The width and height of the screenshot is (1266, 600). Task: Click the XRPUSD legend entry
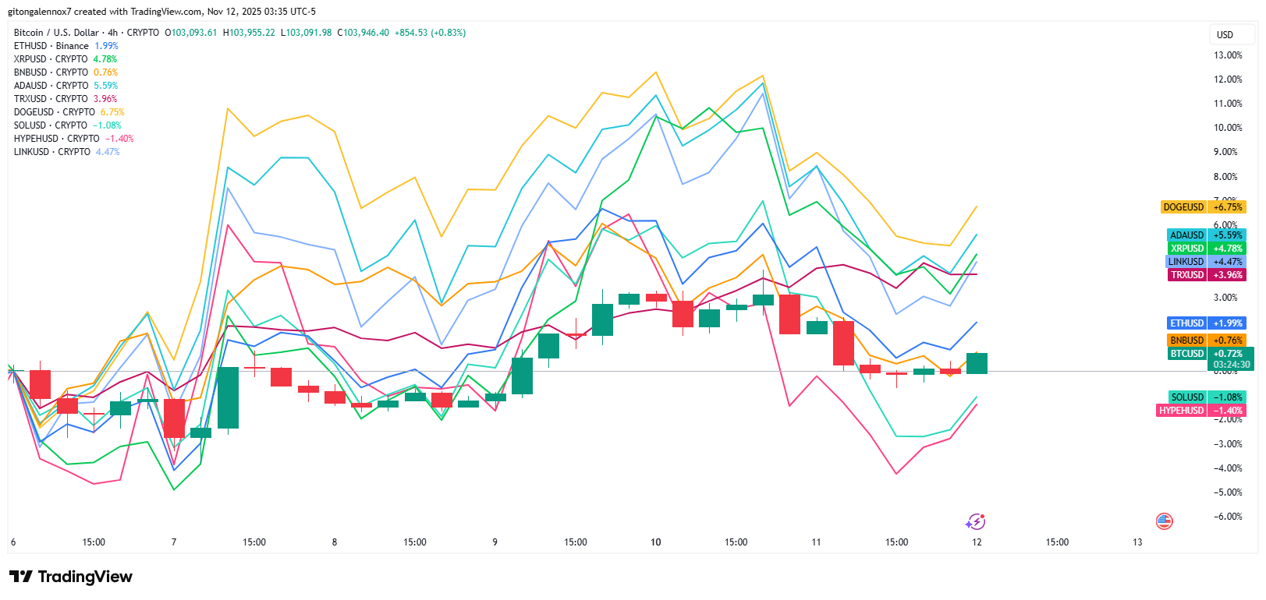coord(51,59)
